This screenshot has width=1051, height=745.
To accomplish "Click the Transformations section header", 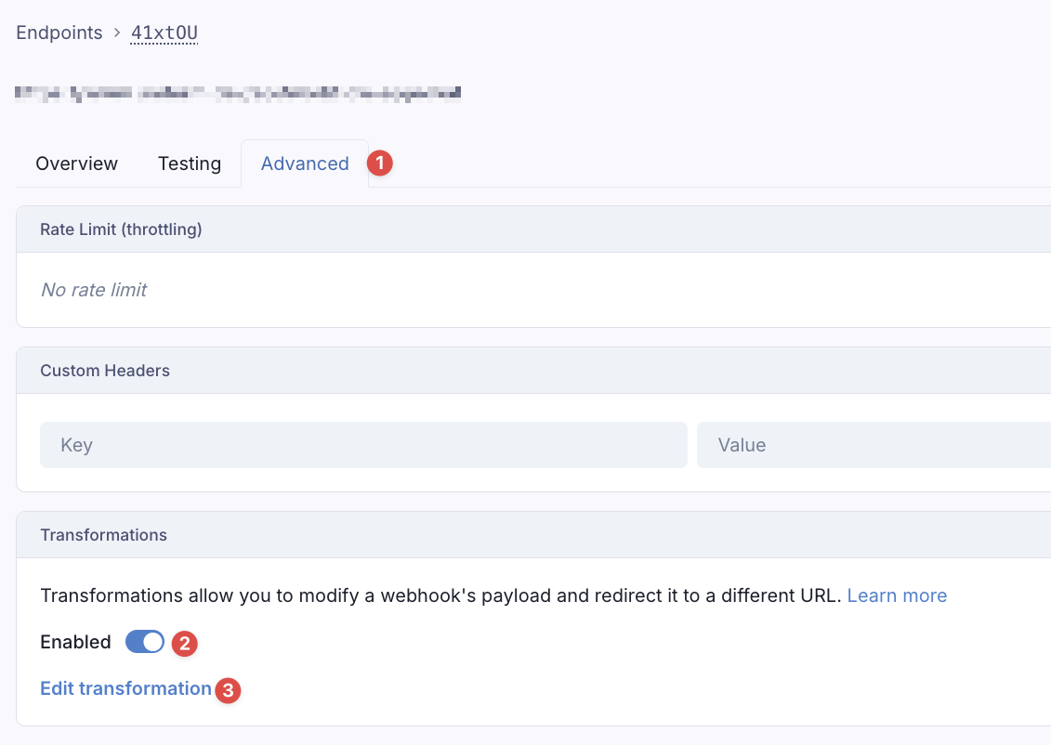I will [x=103, y=535].
